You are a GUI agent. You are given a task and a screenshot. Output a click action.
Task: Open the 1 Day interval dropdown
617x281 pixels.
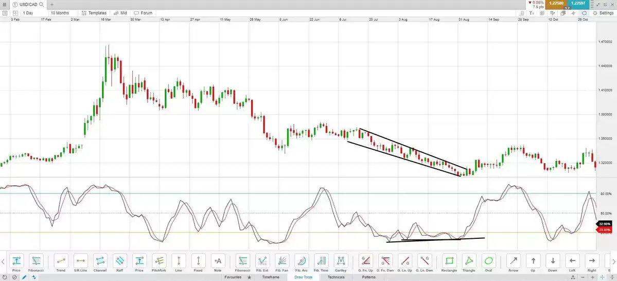[30, 13]
